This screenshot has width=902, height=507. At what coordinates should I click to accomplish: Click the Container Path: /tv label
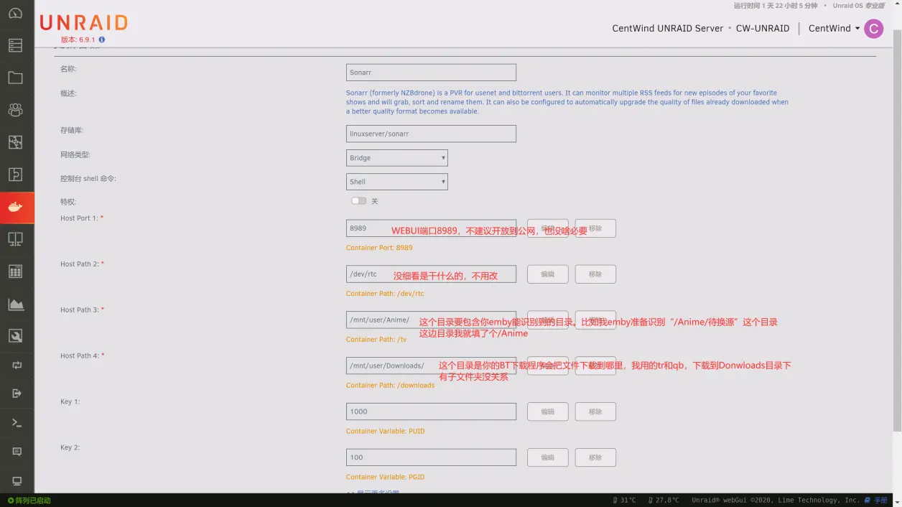[x=376, y=340]
